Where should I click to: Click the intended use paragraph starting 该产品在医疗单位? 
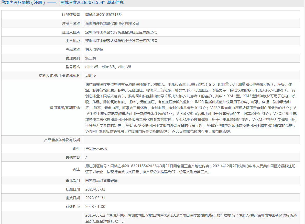pos(191,108)
